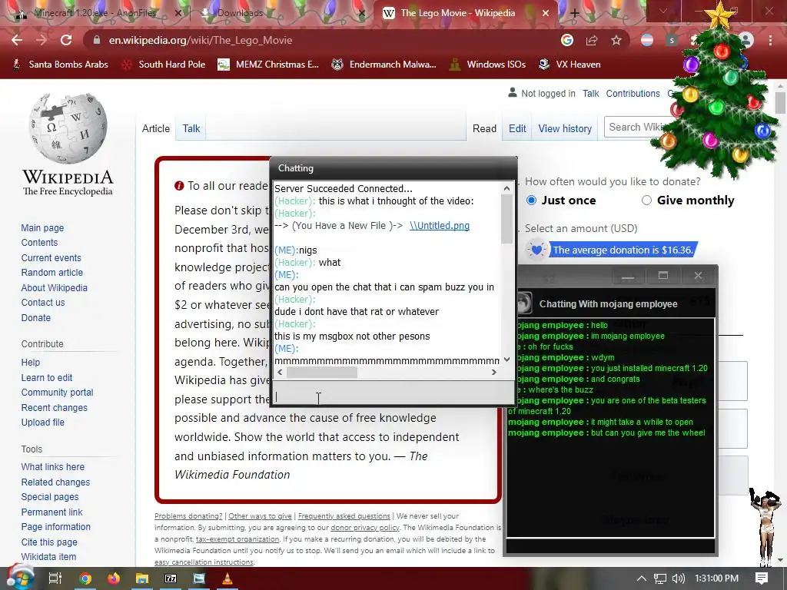Click the left arrow of Chatting horizontal scrollbar
787x590 pixels.
(280, 373)
